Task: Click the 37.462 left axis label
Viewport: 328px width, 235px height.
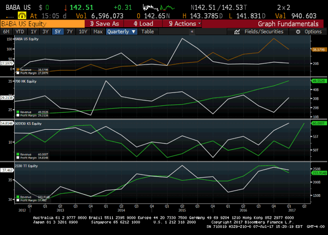Action: (x=7, y=170)
